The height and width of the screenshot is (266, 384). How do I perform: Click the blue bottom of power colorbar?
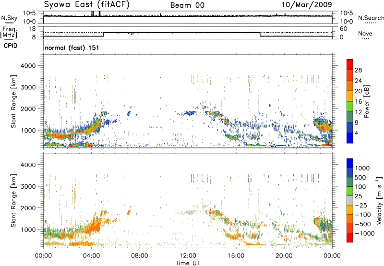click(350, 138)
